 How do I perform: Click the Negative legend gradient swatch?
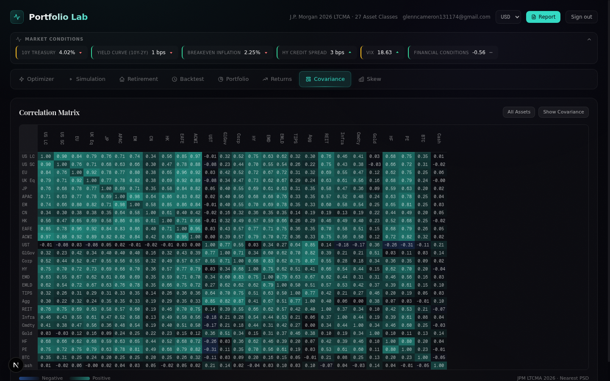(29, 378)
